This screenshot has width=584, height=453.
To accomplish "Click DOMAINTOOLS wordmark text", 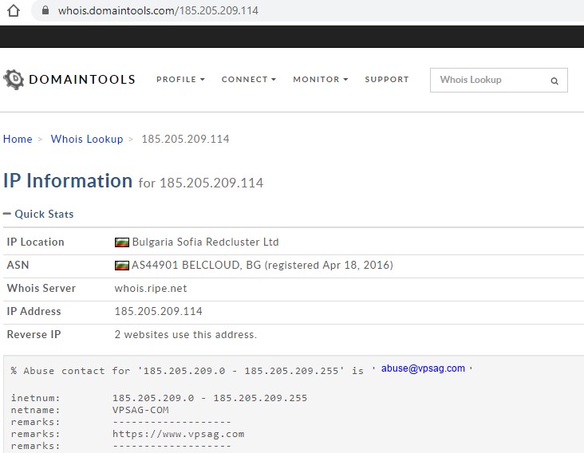I will pyautogui.click(x=82, y=79).
